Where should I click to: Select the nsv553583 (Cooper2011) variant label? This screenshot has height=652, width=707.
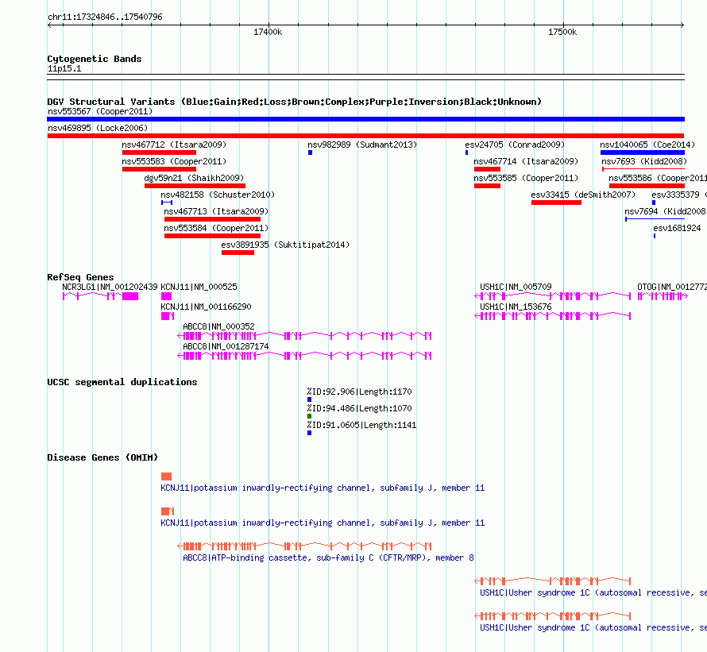coord(174,161)
